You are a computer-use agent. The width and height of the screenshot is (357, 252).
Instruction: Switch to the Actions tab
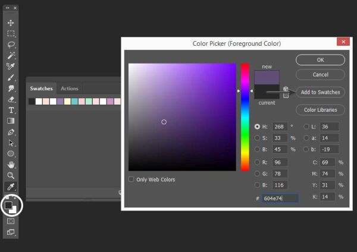(70, 89)
